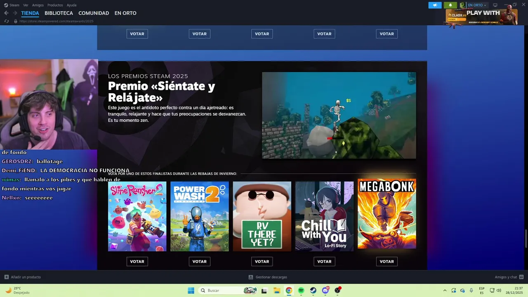This screenshot has height=297, width=528.
Task: Click the store URL address text
Action: pos(56,21)
